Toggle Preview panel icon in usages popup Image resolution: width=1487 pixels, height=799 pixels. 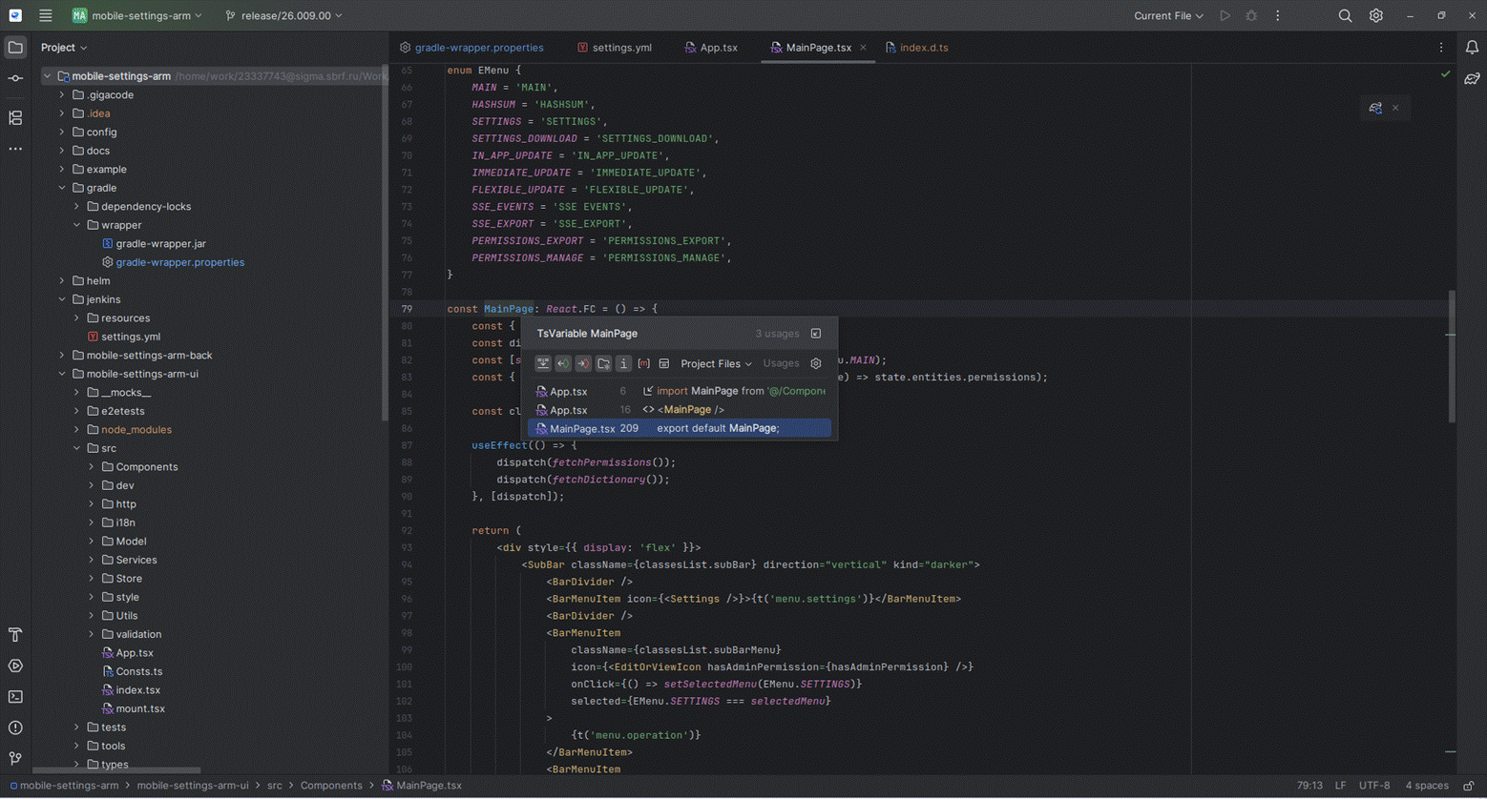664,363
